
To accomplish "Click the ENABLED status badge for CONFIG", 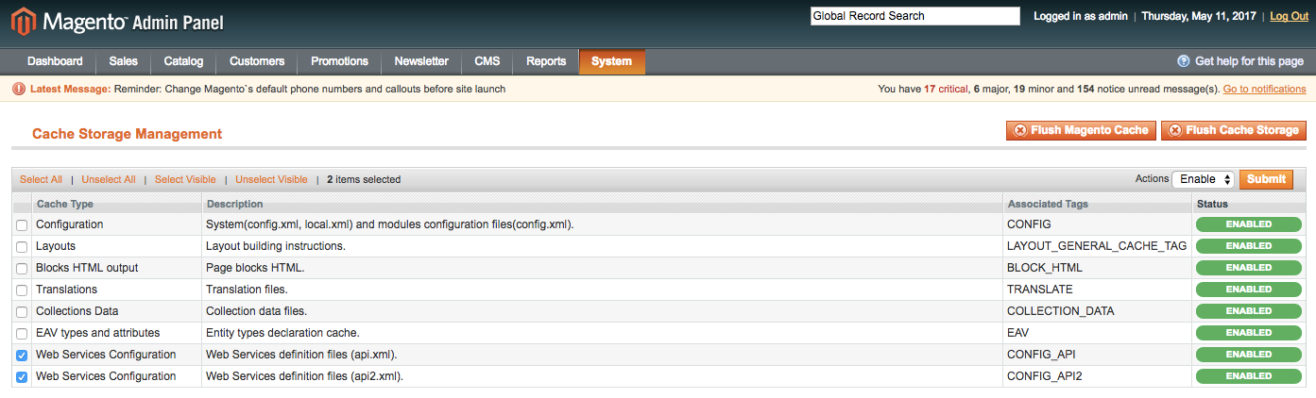I will point(1249,224).
